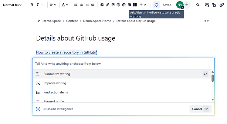The height and width of the screenshot is (124, 227).
Task: Cancel the Atlassian Intelligence dialog
Action: point(201,109)
